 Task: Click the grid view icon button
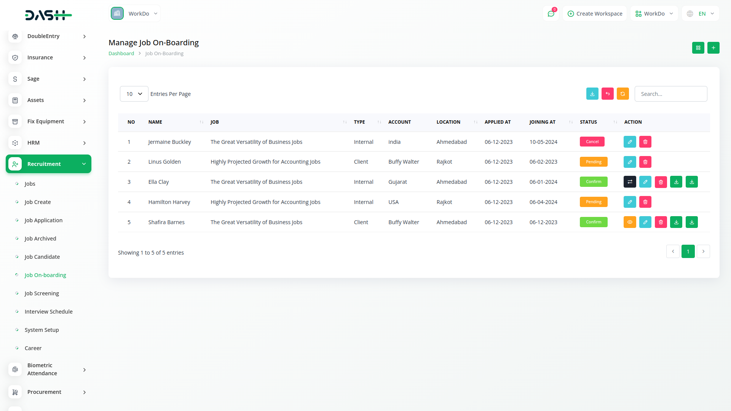[698, 48]
